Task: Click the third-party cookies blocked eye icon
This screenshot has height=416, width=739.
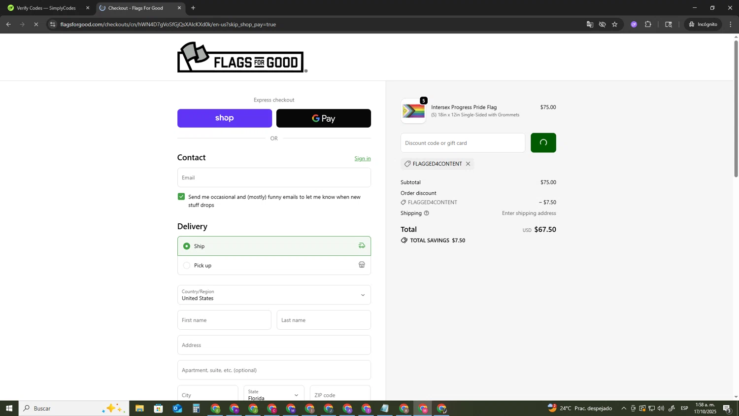Action: (x=602, y=24)
